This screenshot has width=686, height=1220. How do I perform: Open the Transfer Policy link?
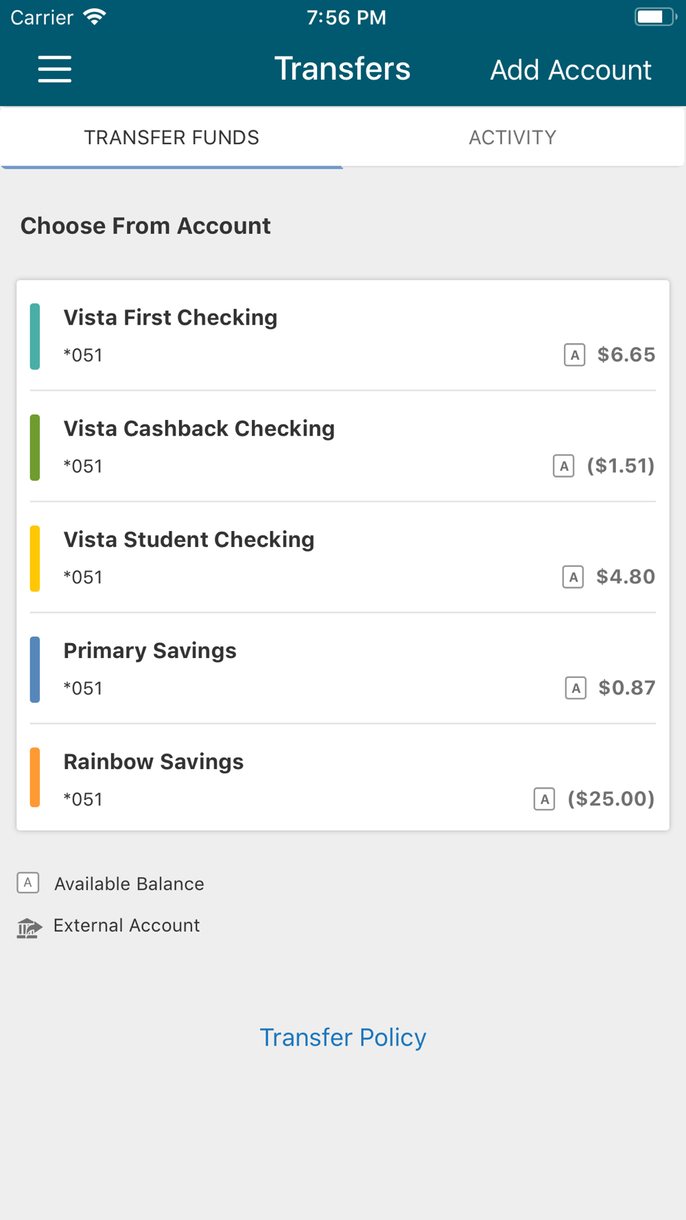tap(343, 1037)
